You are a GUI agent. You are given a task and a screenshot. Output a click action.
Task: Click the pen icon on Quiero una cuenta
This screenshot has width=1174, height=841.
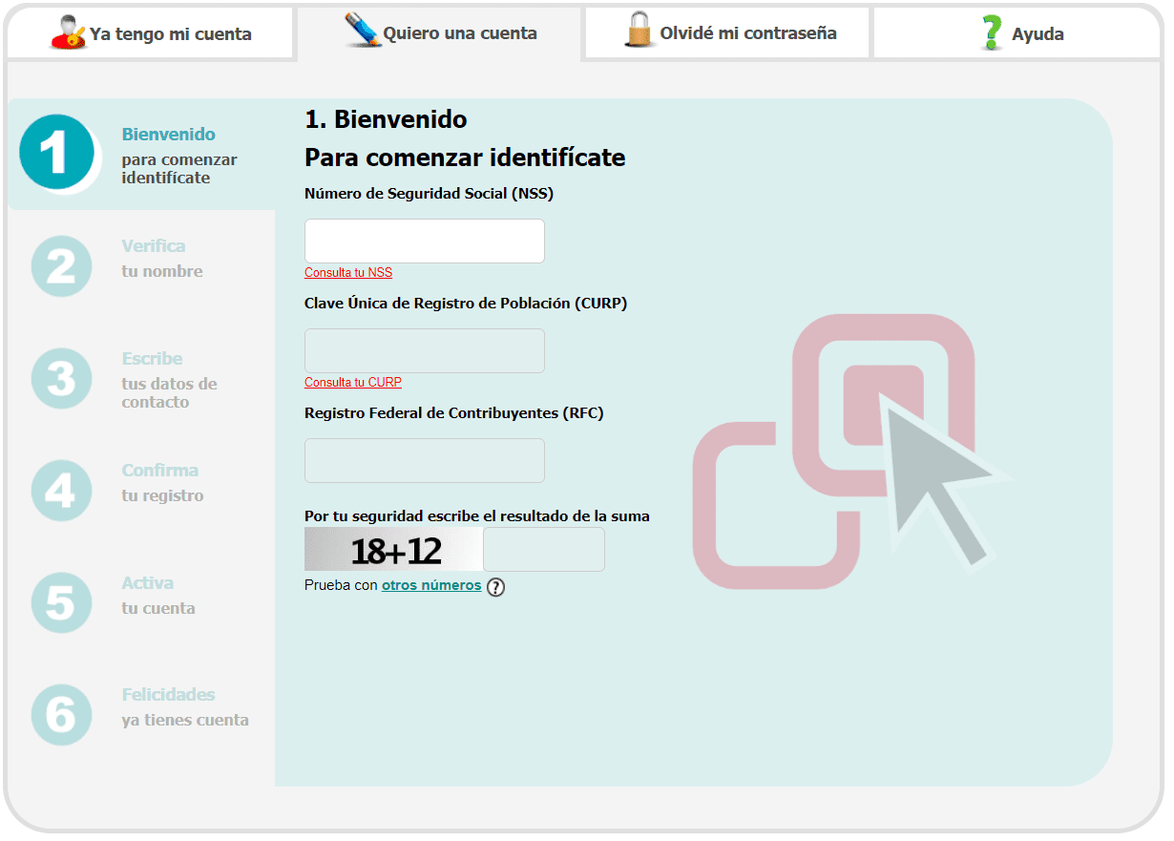pos(363,32)
